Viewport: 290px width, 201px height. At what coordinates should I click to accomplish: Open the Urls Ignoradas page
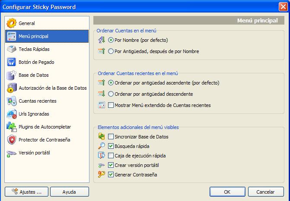[x=47, y=114]
